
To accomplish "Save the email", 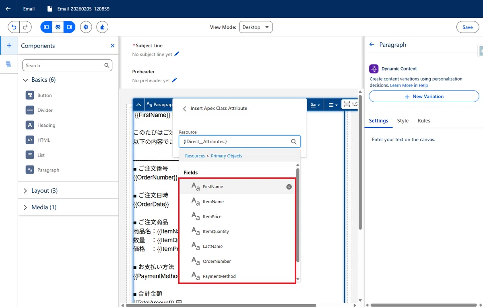I will [x=467, y=27].
